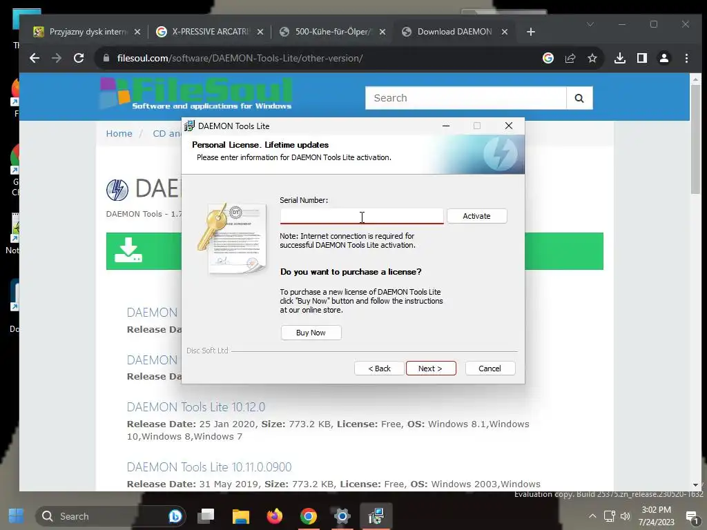Share this page icon

click(x=570, y=58)
